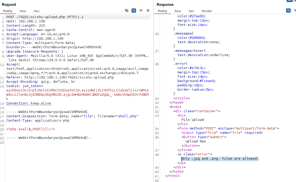
Task: Click the text-decoration:none line in Response
Action: pos(199,42)
